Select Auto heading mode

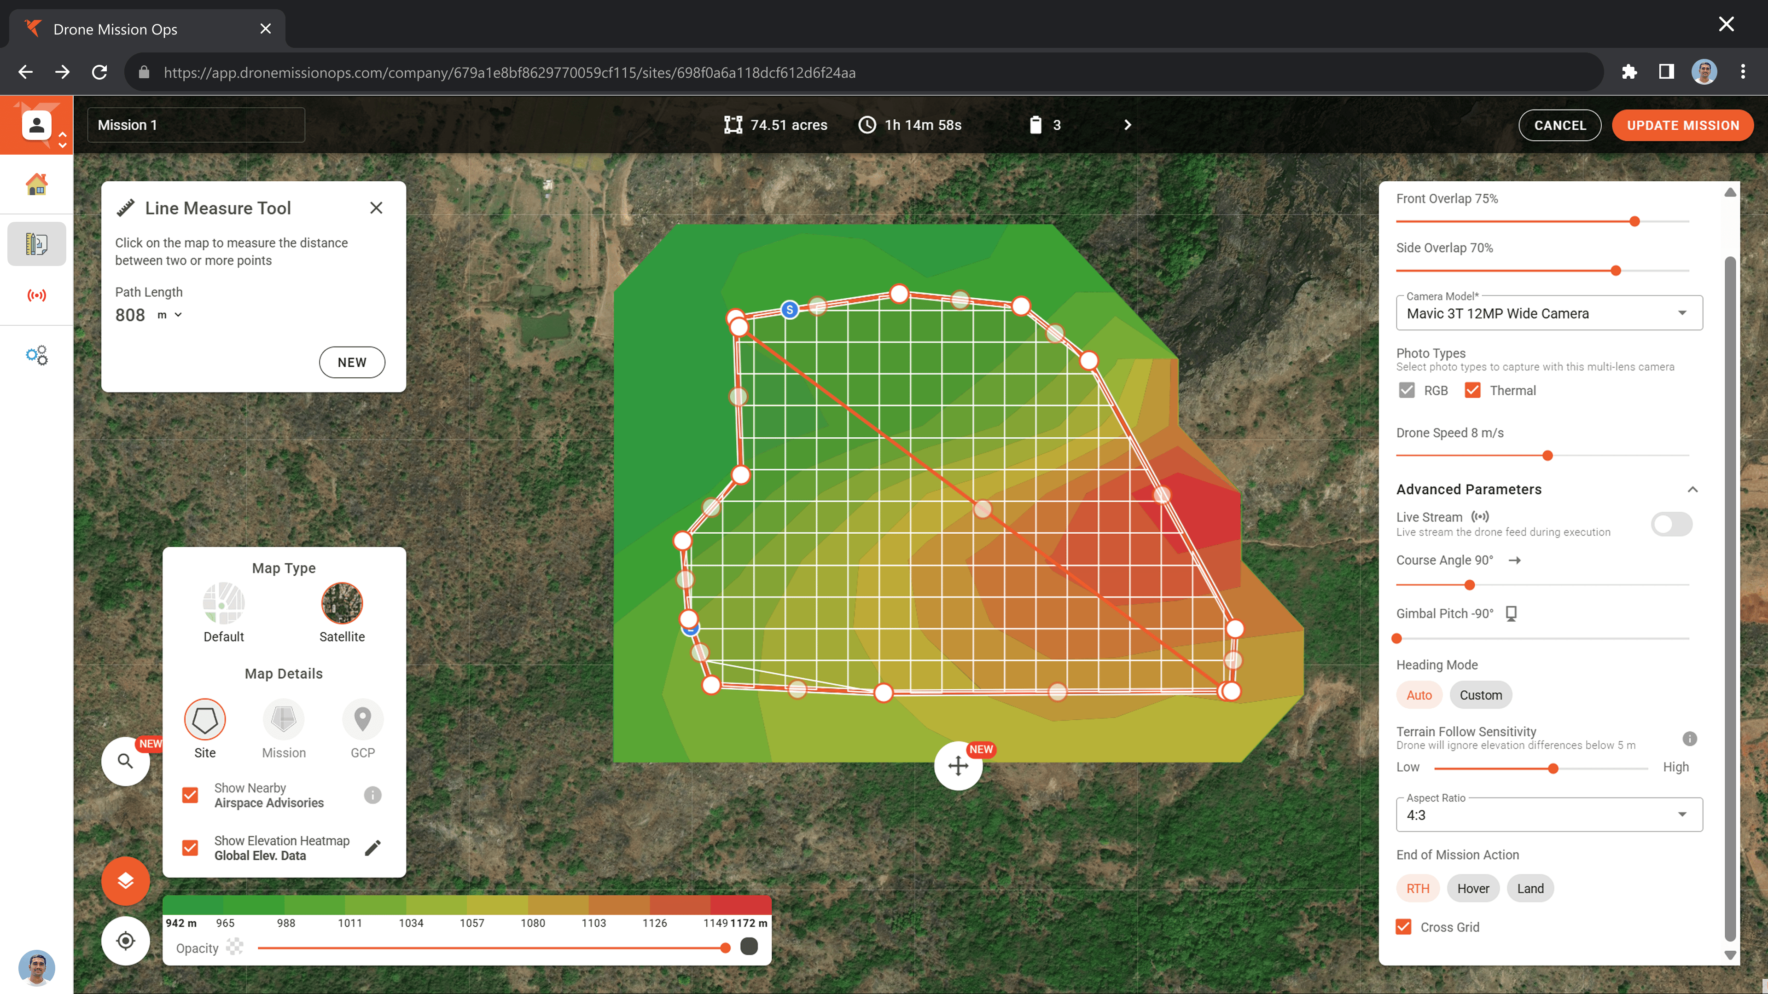pos(1419,695)
